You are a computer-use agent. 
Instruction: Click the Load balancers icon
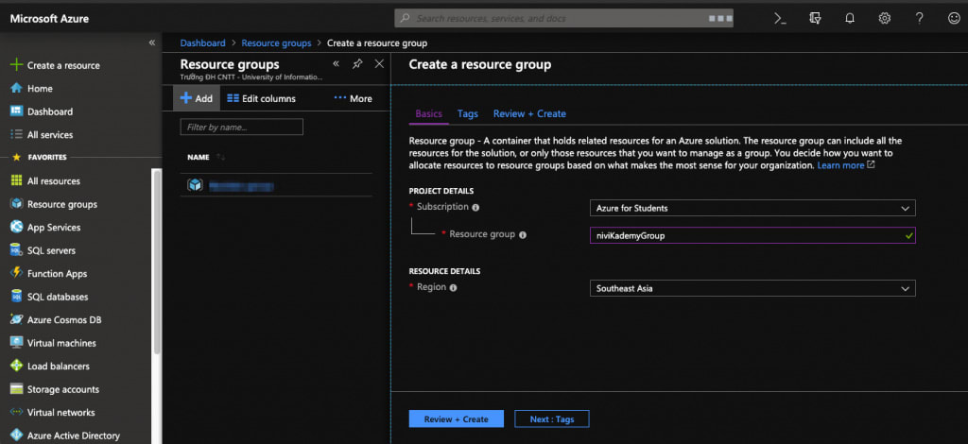[x=17, y=366]
